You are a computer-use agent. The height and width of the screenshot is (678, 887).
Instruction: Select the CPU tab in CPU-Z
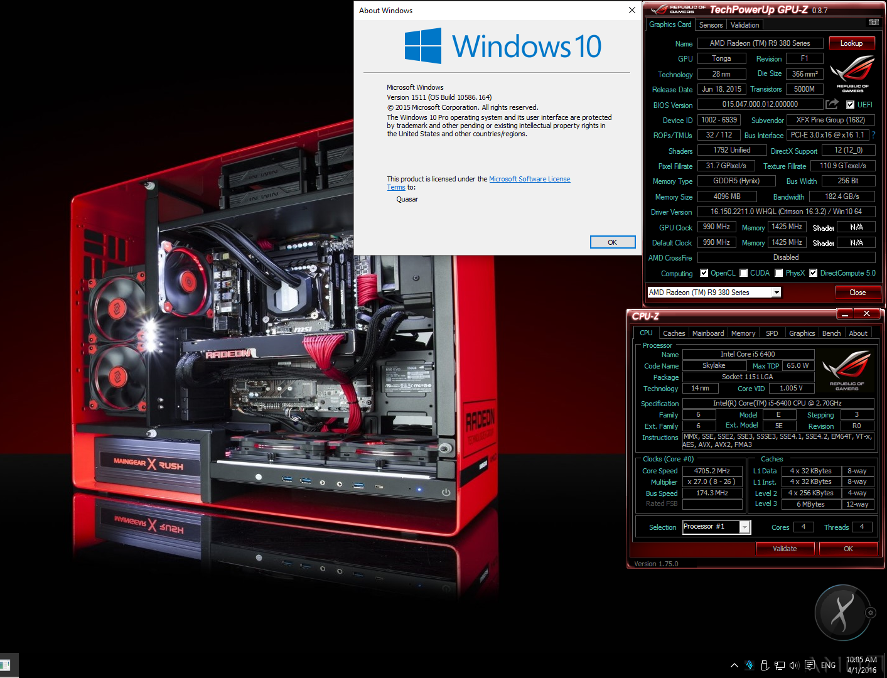coord(646,333)
